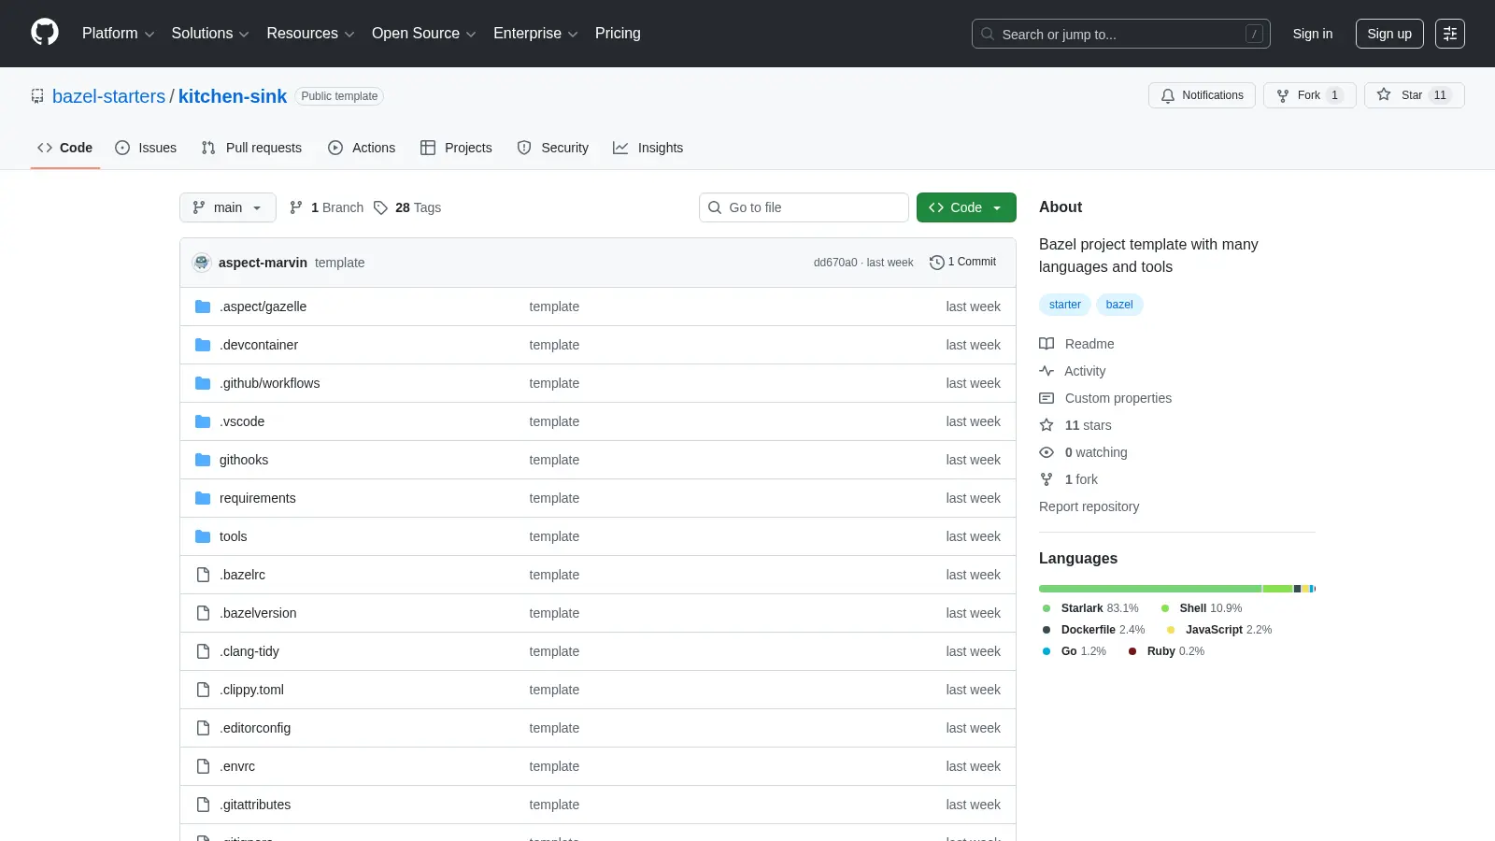Click the commit history clock icon
This screenshot has width=1495, height=841.
[936, 263]
